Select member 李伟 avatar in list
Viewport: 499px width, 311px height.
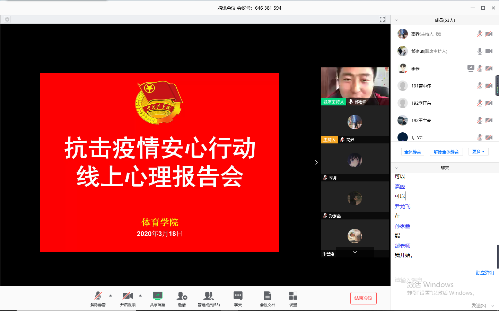403,68
